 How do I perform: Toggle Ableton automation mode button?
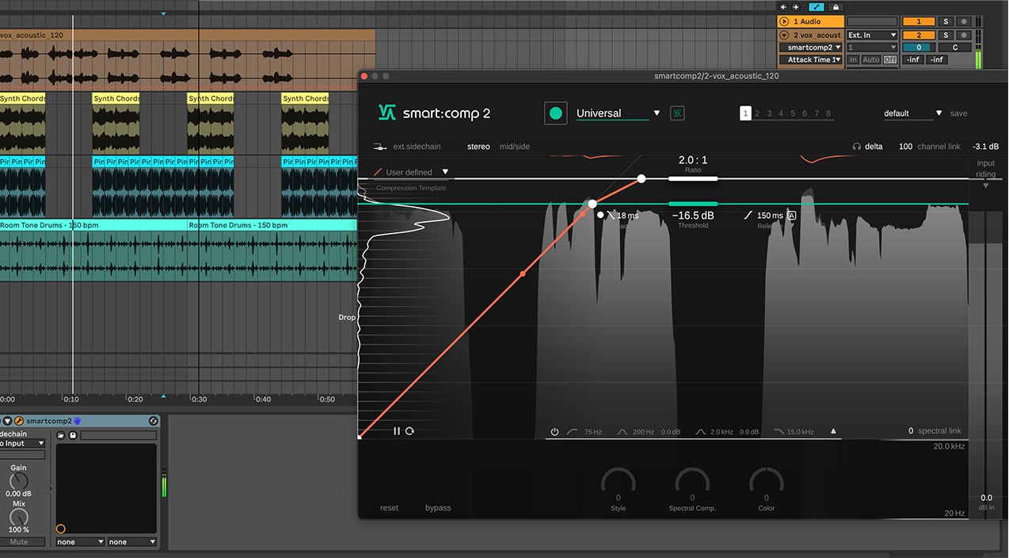click(817, 7)
